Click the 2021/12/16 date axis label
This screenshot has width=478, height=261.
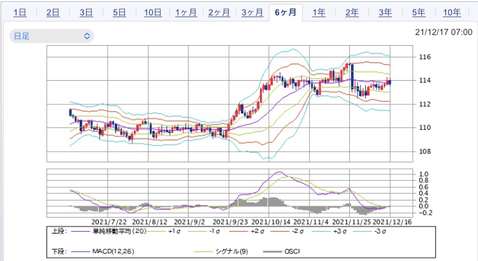393,222
